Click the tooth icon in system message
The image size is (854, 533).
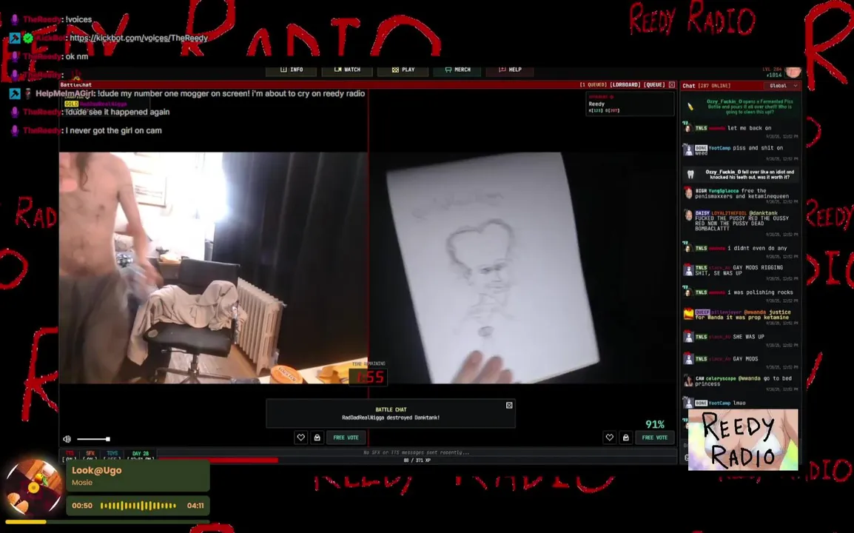click(690, 175)
